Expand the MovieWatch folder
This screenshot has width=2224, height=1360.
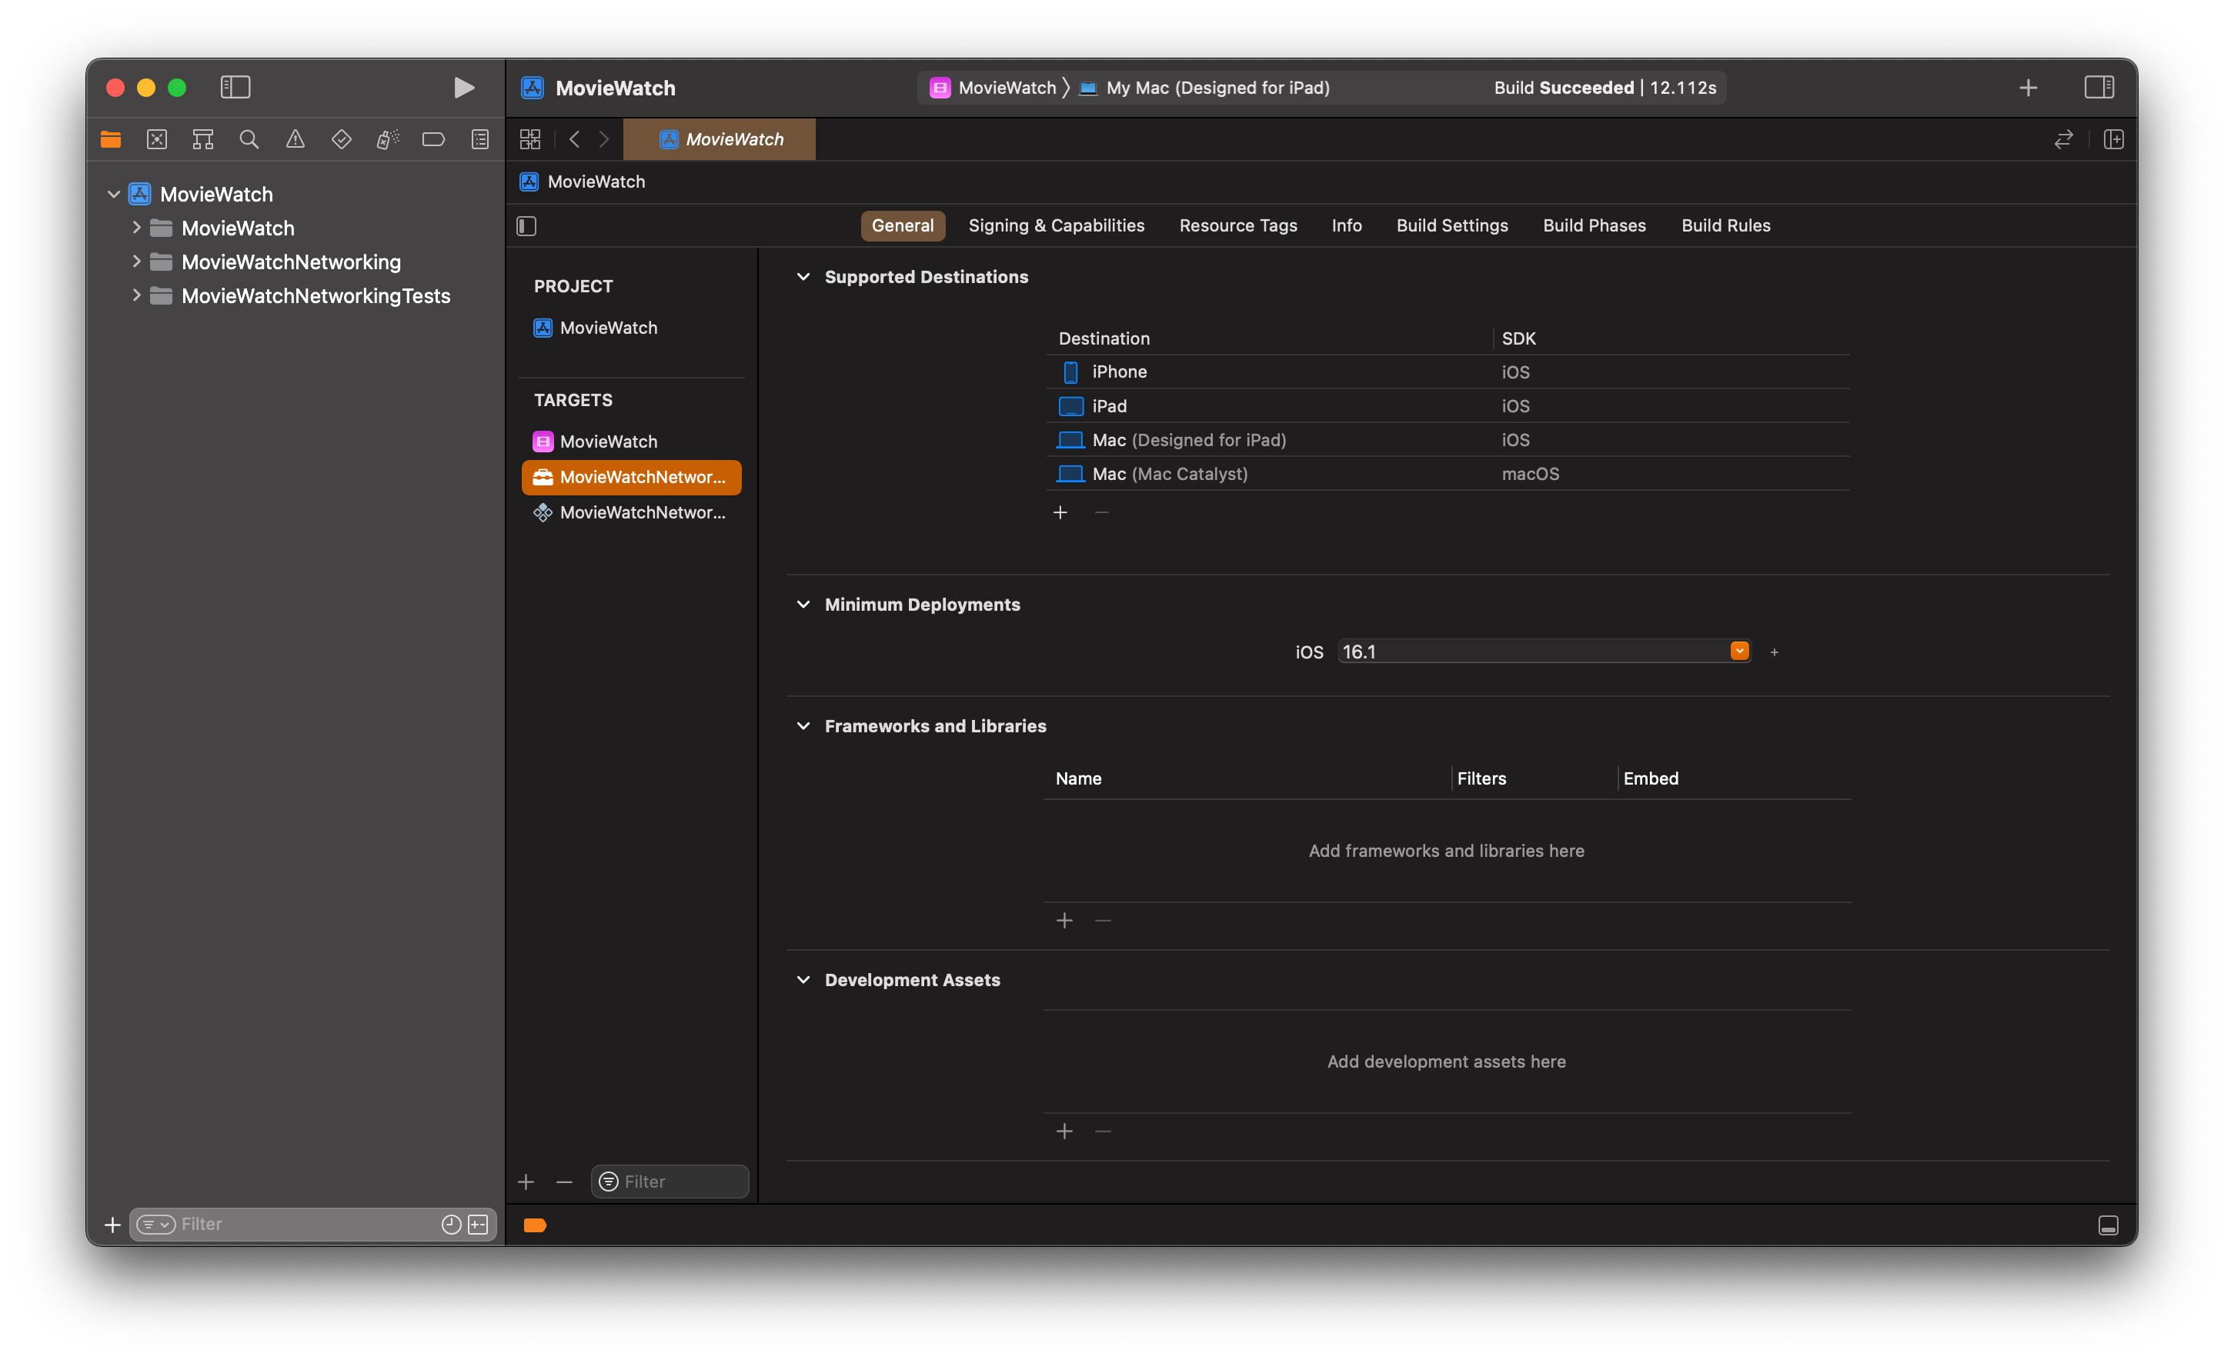pos(136,228)
